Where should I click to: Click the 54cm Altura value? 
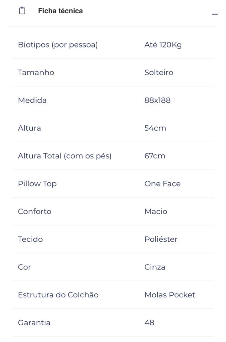coord(155,128)
